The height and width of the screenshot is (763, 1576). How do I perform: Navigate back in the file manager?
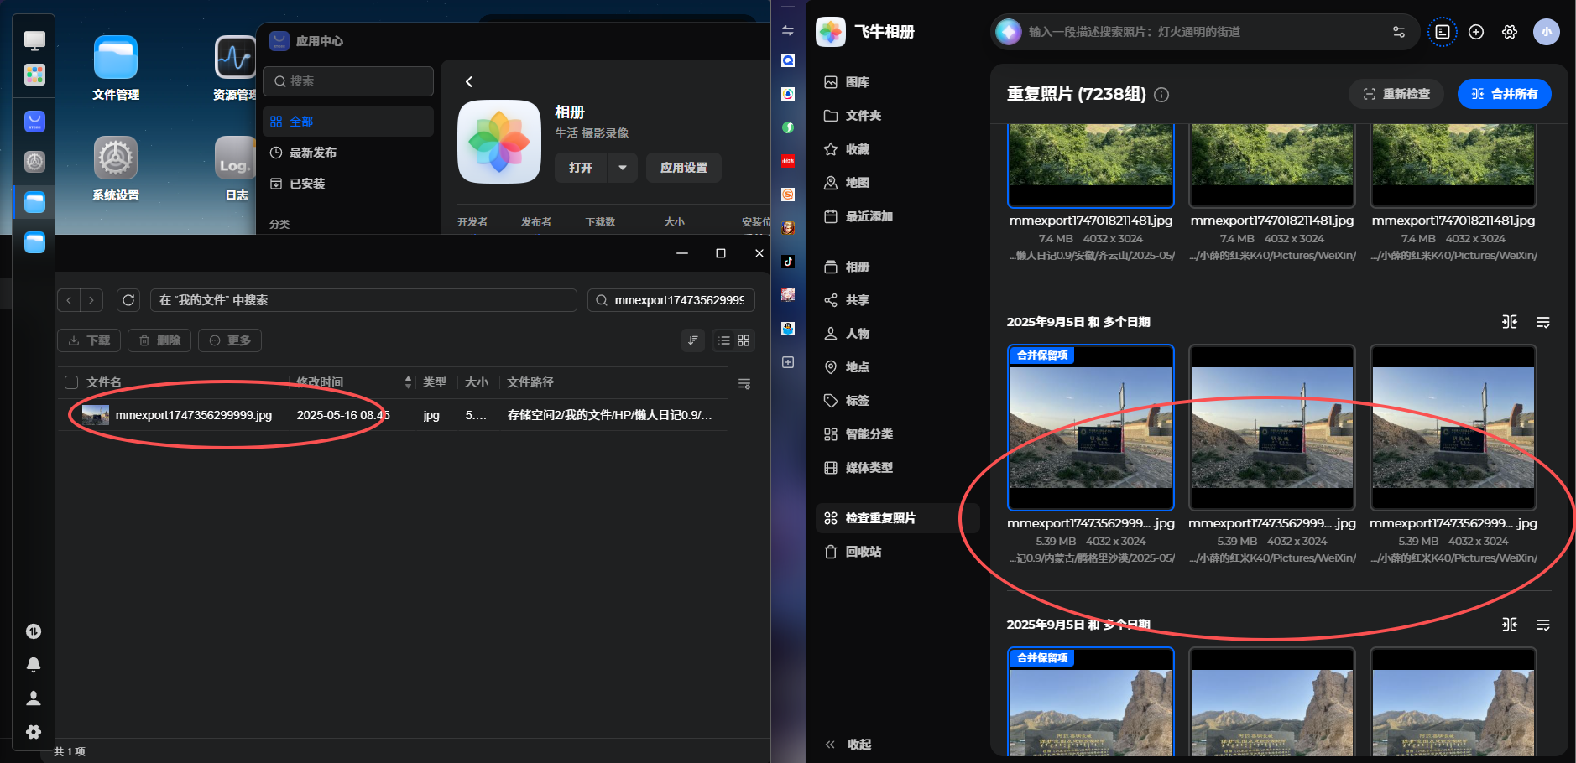pyautogui.click(x=69, y=300)
